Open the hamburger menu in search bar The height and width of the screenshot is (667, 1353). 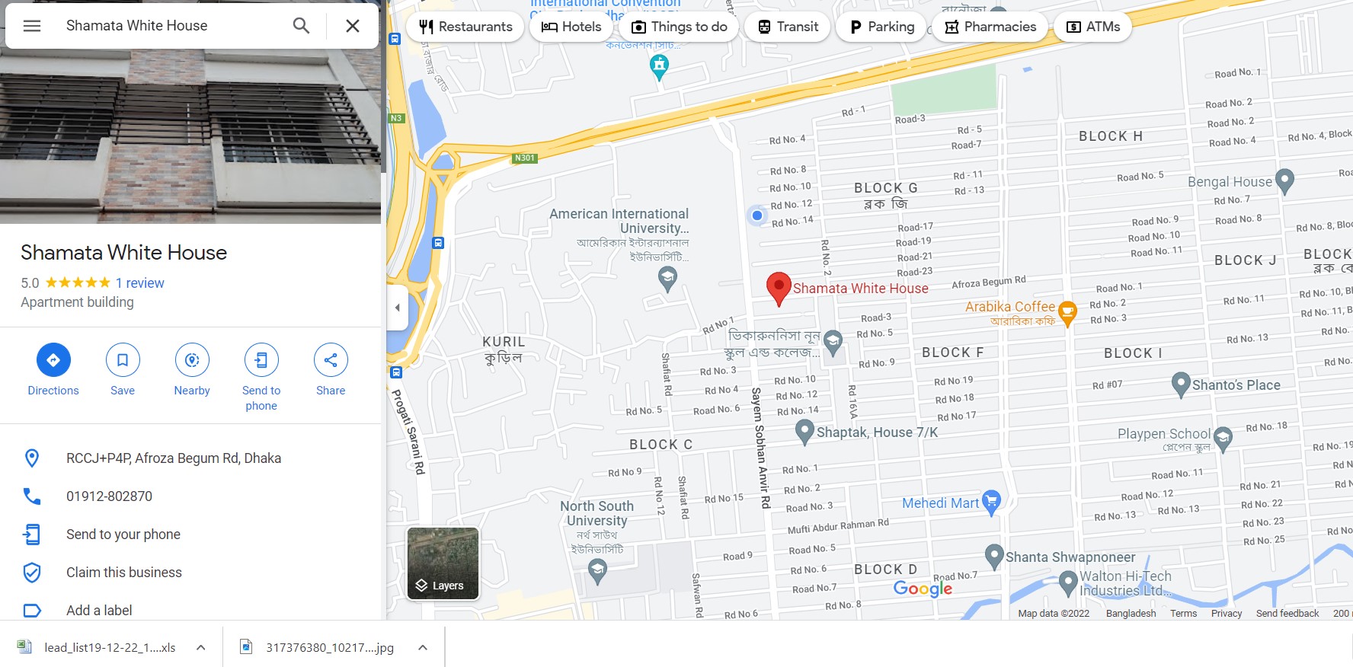[x=32, y=26]
